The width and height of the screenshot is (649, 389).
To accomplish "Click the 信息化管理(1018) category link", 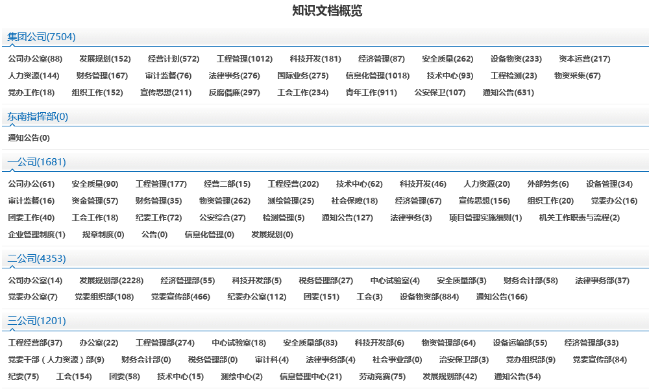I will pos(377,76).
